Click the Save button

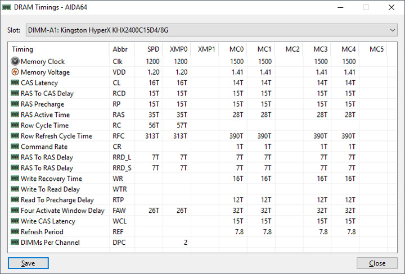click(x=28, y=263)
